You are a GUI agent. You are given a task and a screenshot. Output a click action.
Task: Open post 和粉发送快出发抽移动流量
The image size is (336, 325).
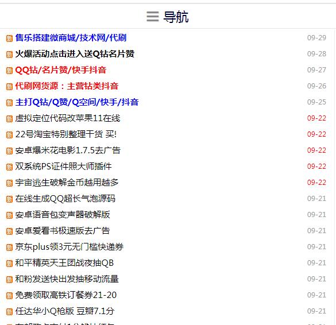pos(67,279)
